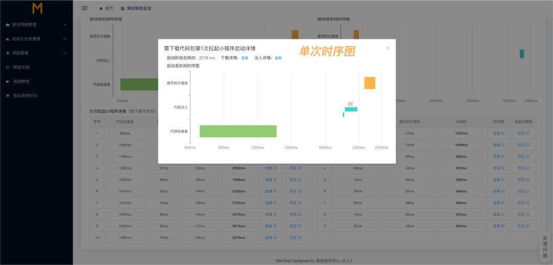Click the 时序图 icon in the 1027ms row
553x265 pixels.
click(x=503, y=134)
